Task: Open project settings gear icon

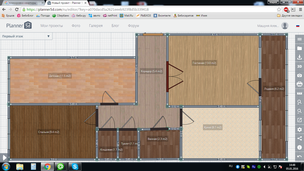Action: click(x=300, y=130)
